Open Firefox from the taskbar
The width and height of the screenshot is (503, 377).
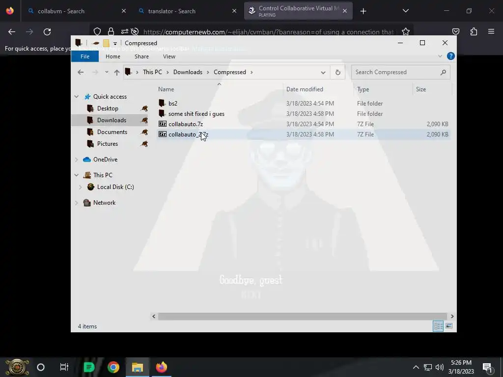[161, 367]
